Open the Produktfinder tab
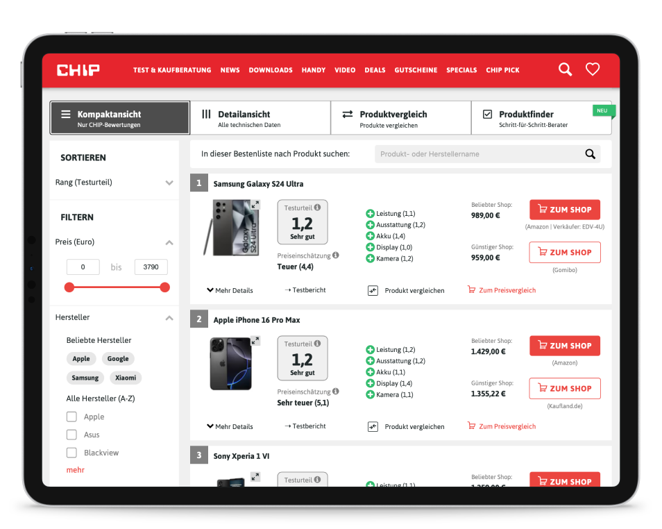This screenshot has width=662, height=529. click(x=541, y=118)
